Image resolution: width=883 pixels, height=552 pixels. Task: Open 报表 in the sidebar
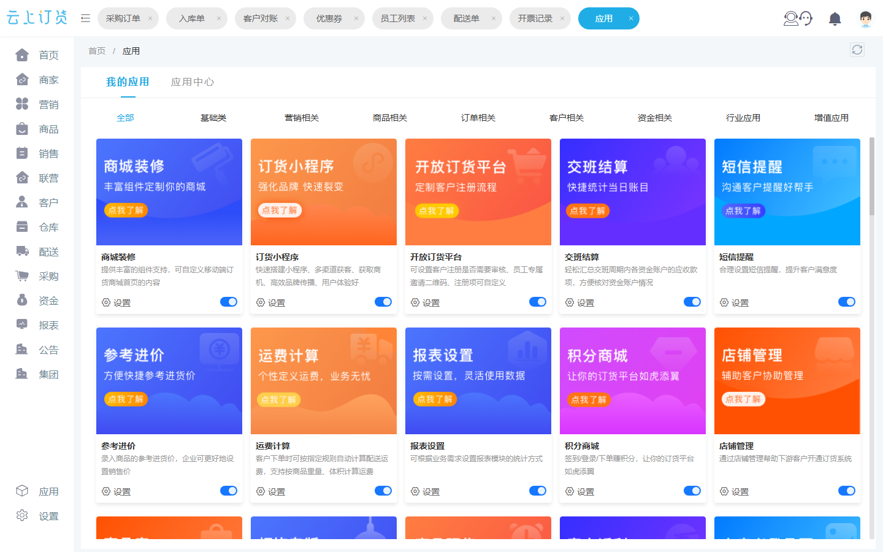tap(37, 325)
